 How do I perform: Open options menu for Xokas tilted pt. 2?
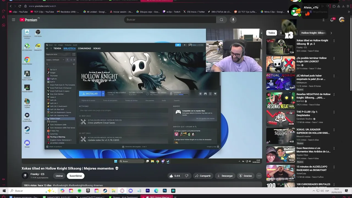coord(334,41)
